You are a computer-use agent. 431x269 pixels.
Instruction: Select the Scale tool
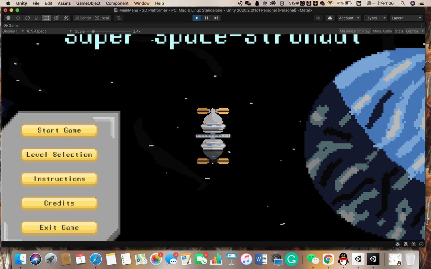coord(37,18)
